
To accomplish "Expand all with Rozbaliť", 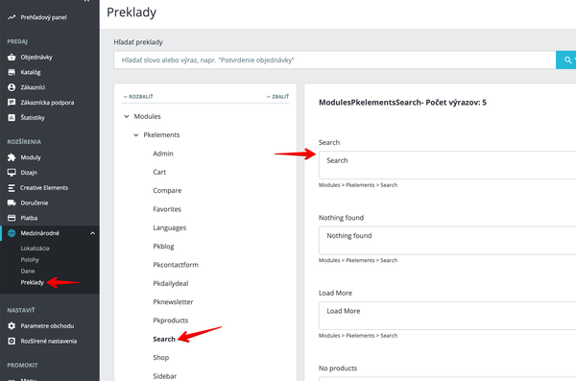I will pyautogui.click(x=138, y=97).
